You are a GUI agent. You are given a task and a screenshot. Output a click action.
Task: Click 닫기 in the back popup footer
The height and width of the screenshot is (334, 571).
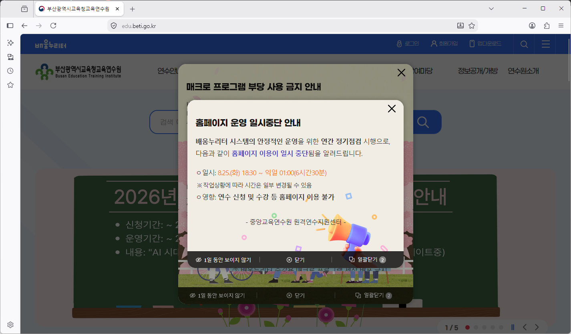(x=296, y=296)
